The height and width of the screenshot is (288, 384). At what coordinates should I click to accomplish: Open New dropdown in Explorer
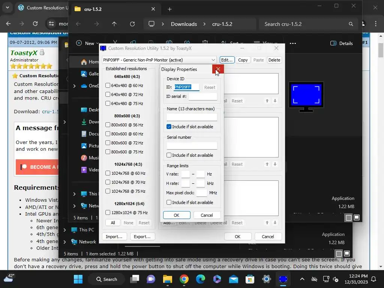(x=87, y=43)
